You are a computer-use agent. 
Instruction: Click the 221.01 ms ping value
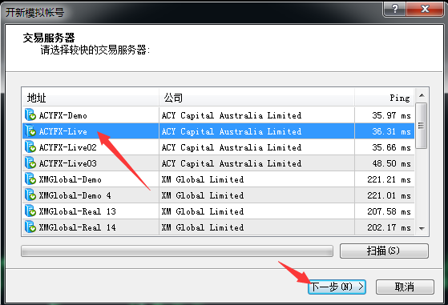(389, 195)
